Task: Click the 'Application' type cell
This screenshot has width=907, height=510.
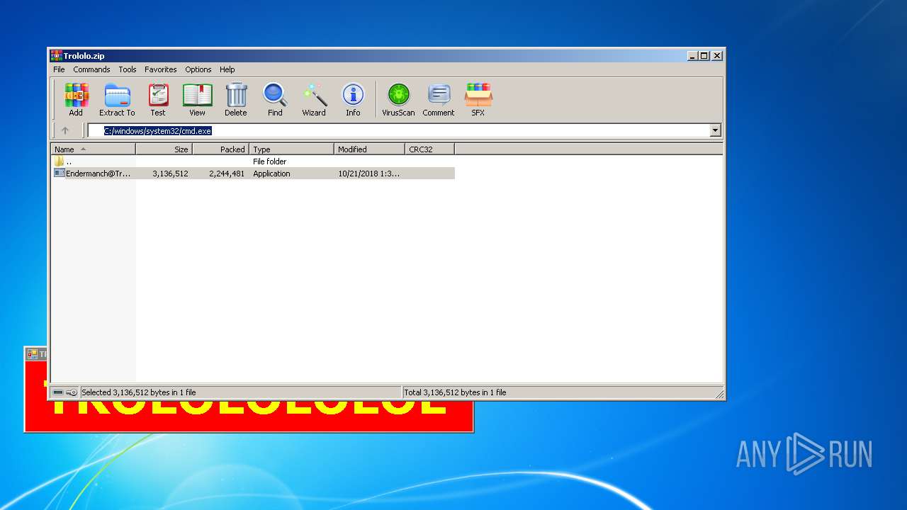Action: [271, 174]
